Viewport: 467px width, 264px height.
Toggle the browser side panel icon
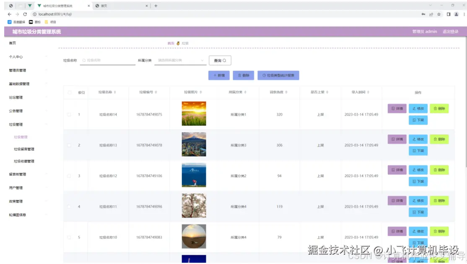(448, 14)
